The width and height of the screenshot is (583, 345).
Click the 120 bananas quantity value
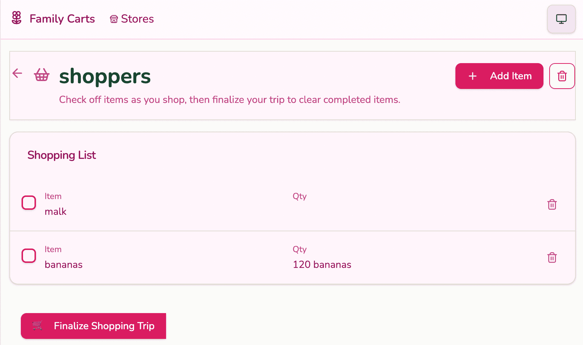322,265
